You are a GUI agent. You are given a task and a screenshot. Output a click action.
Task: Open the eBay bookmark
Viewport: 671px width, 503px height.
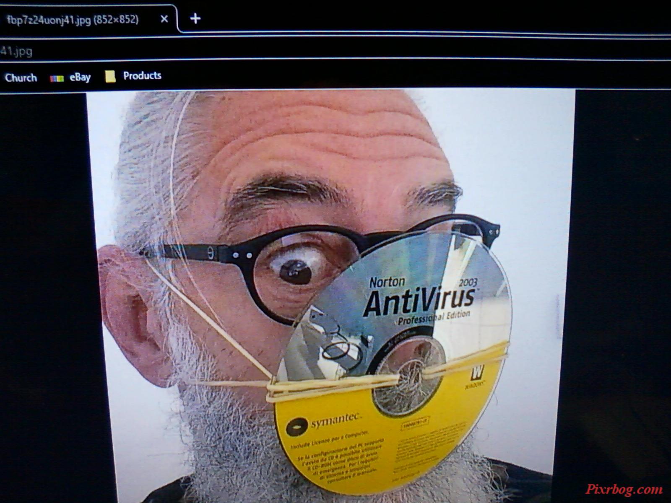70,78
